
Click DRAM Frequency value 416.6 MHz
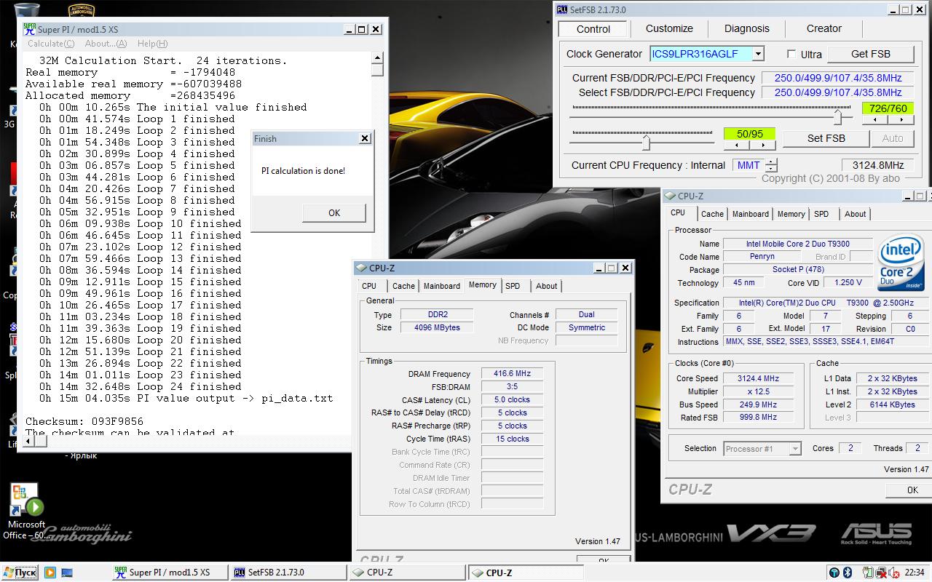tap(512, 373)
